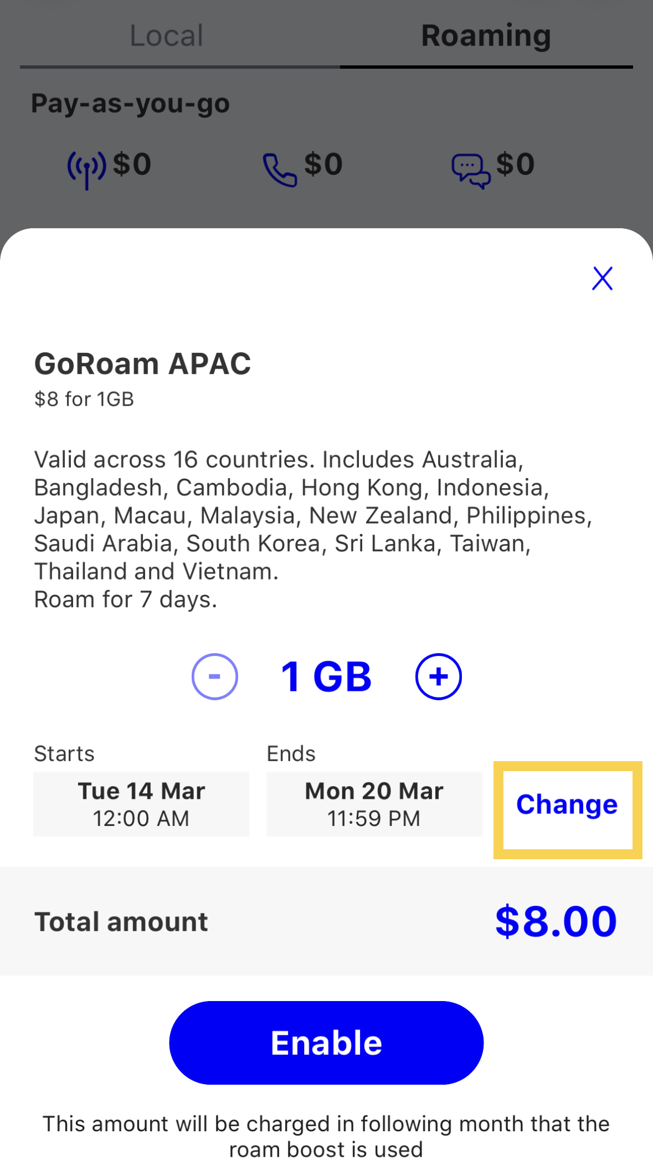This screenshot has height=1175, width=653.
Task: Tap the GoRoam APAC title
Action: (x=142, y=363)
